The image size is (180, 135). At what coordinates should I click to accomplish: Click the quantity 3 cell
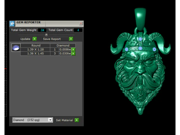pyautogui.click(x=55, y=54)
